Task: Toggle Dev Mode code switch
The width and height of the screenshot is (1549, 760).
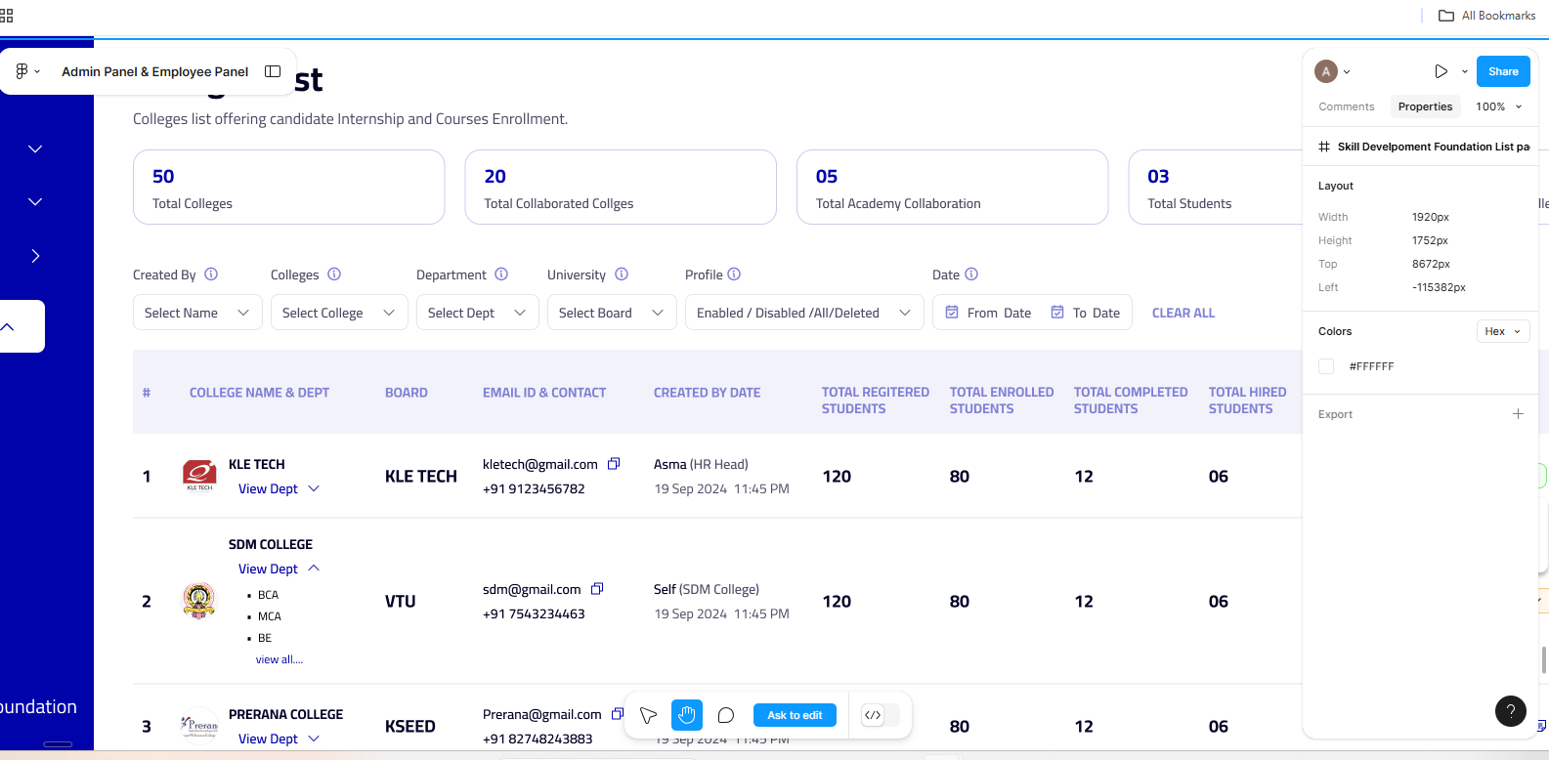Action: (880, 715)
